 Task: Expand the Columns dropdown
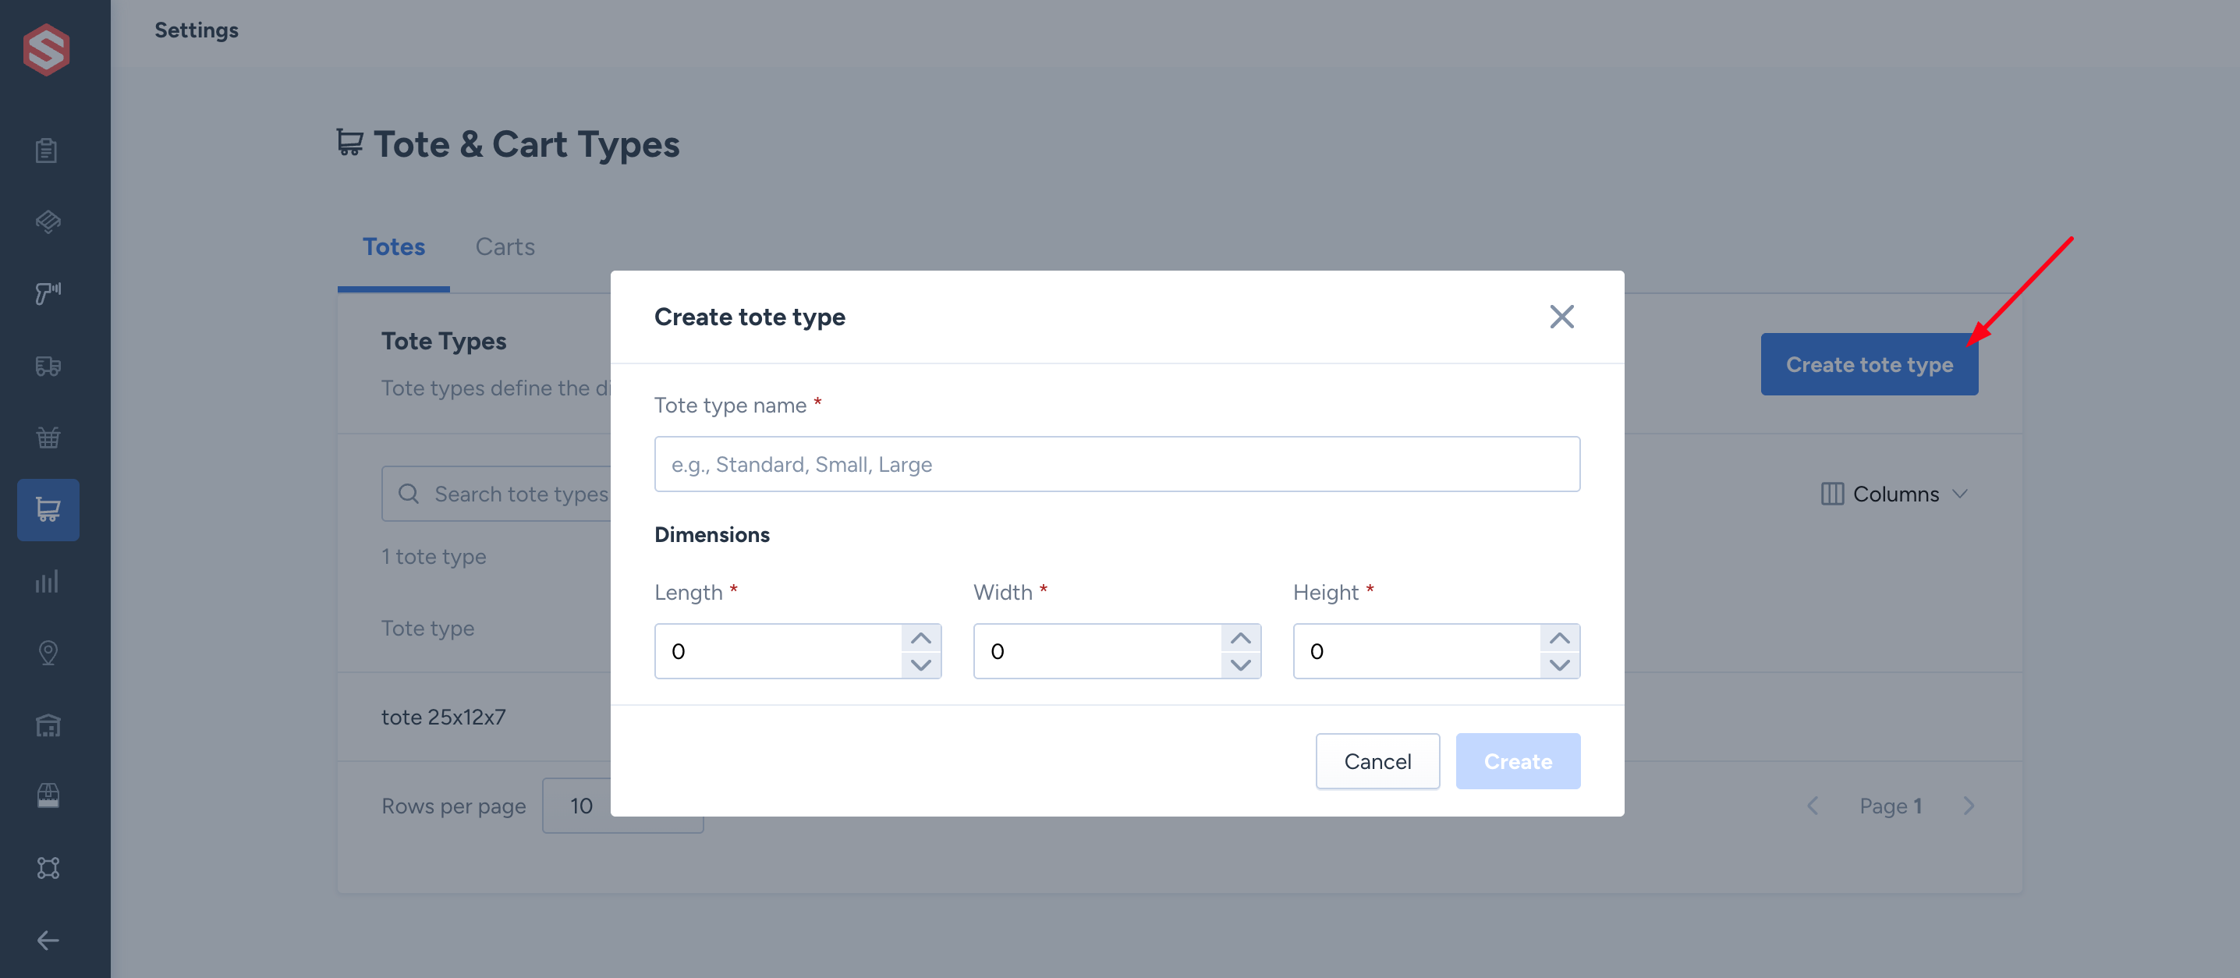point(1894,494)
